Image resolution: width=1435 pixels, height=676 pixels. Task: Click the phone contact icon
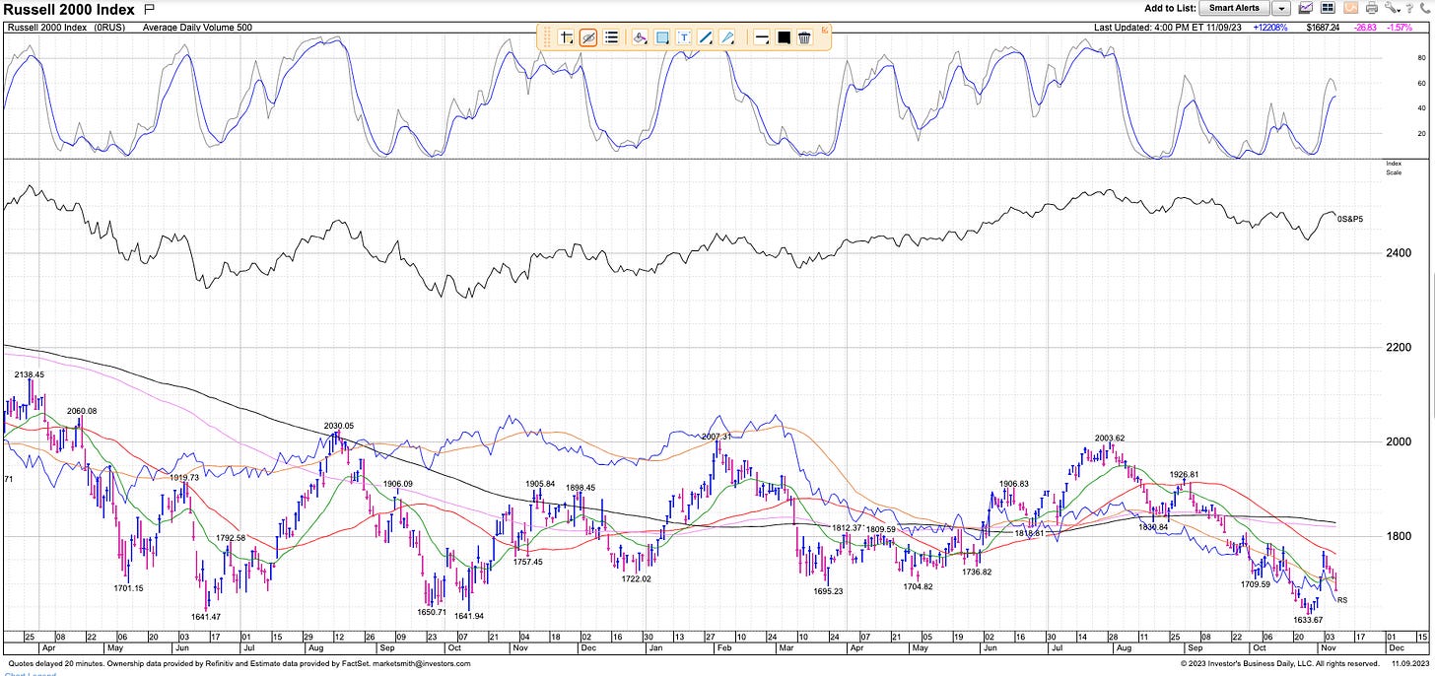click(1424, 8)
